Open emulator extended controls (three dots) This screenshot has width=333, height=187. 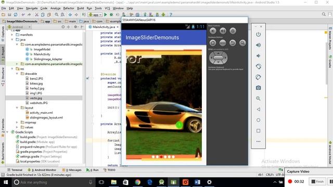pyautogui.click(x=258, y=141)
